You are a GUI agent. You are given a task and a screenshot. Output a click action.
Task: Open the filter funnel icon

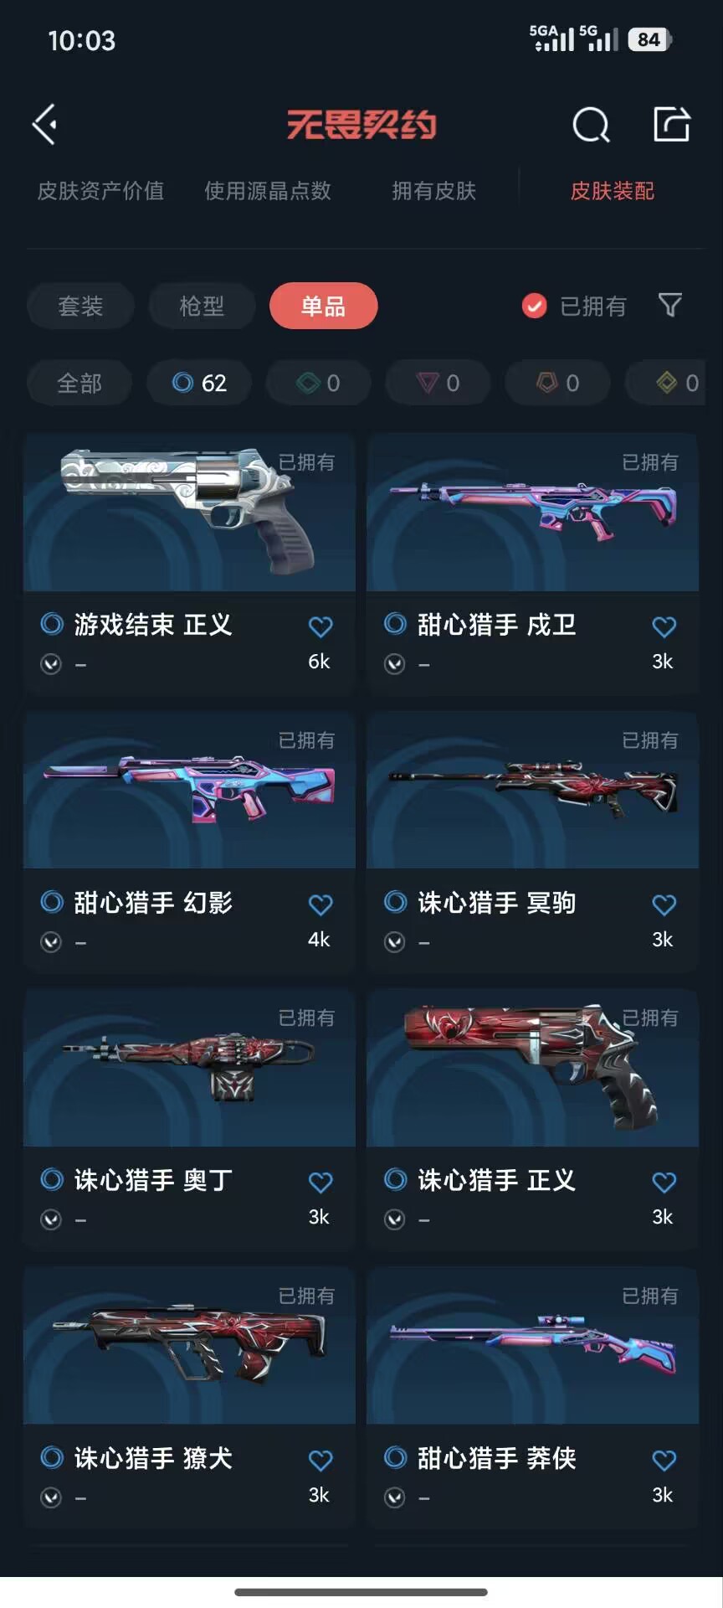[x=669, y=305]
